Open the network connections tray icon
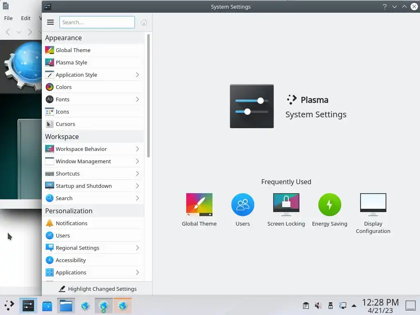The width and height of the screenshot is (420, 315). click(342, 306)
